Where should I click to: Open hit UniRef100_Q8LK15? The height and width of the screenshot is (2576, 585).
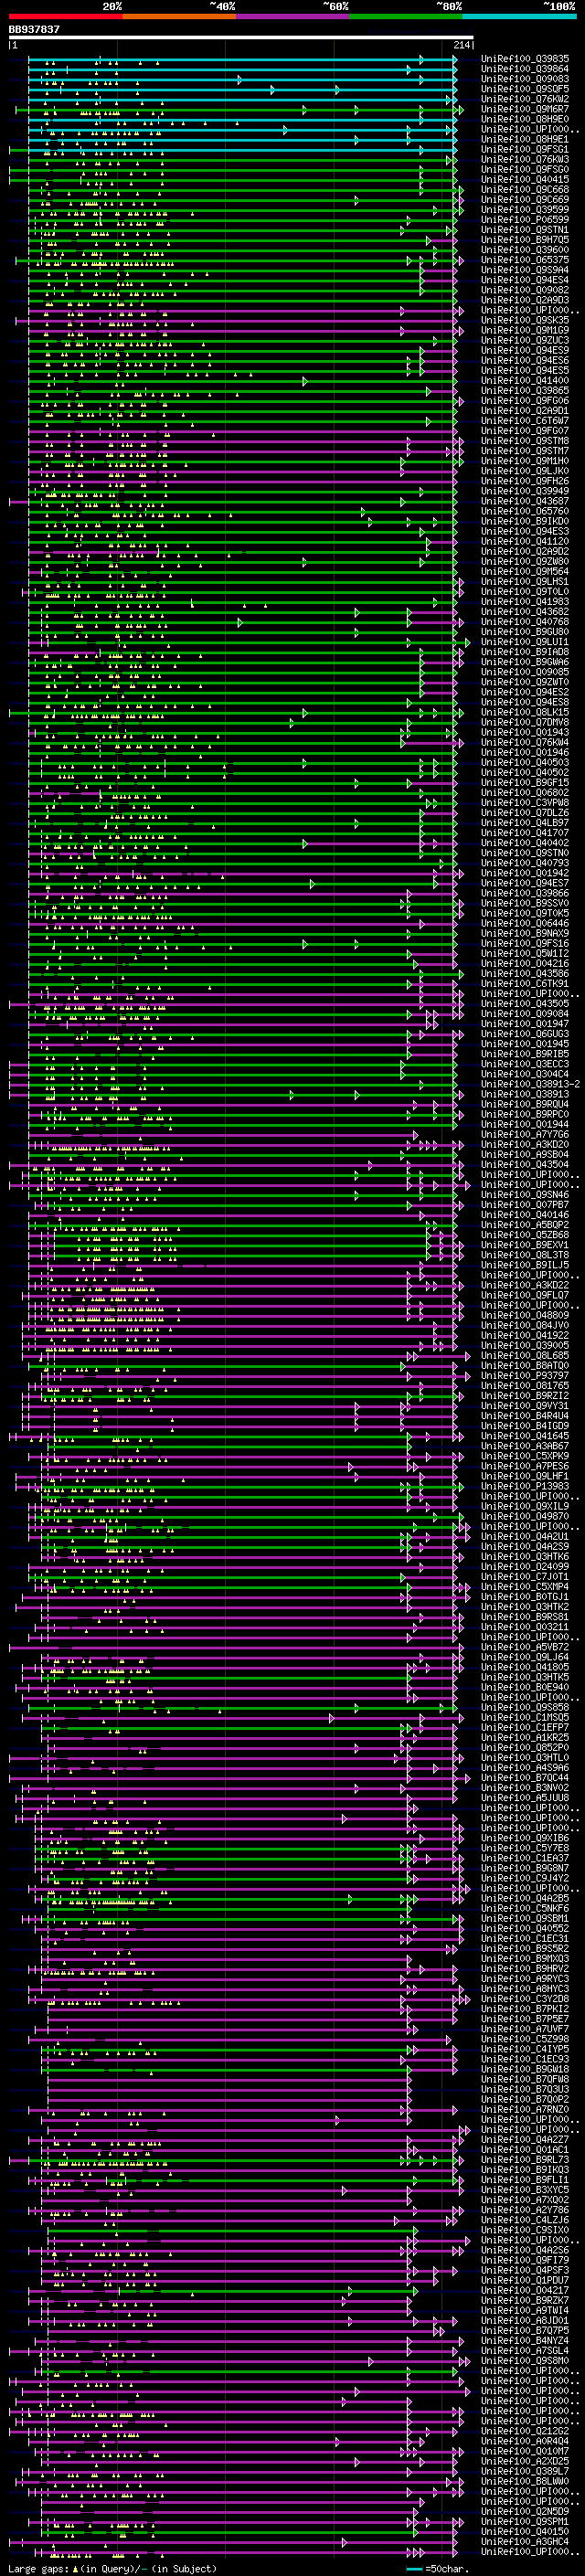coord(524,712)
